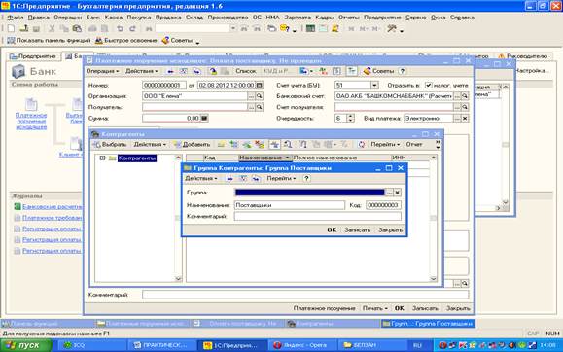Viewport: 563px width, 352px height.
Task: Toggle the налог. учете checkbox
Action: click(428, 86)
